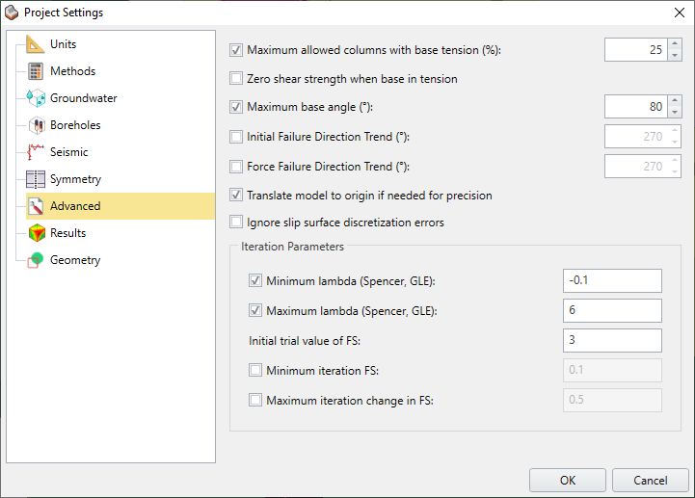The height and width of the screenshot is (498, 695).
Task: Select the Geometry icon
Action: pos(36,260)
